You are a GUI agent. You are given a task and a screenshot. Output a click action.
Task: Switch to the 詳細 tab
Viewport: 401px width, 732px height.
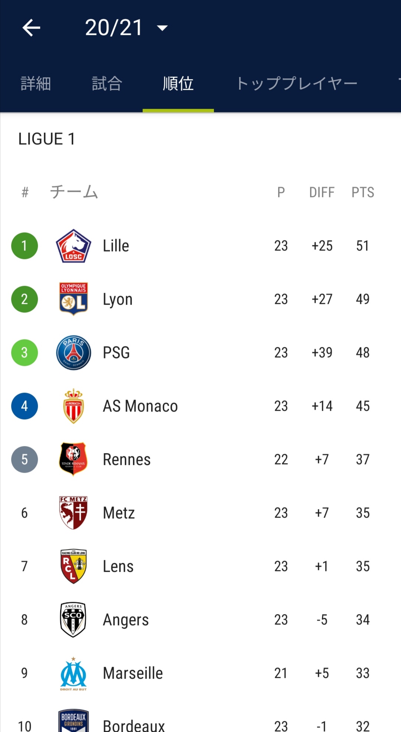(x=36, y=83)
